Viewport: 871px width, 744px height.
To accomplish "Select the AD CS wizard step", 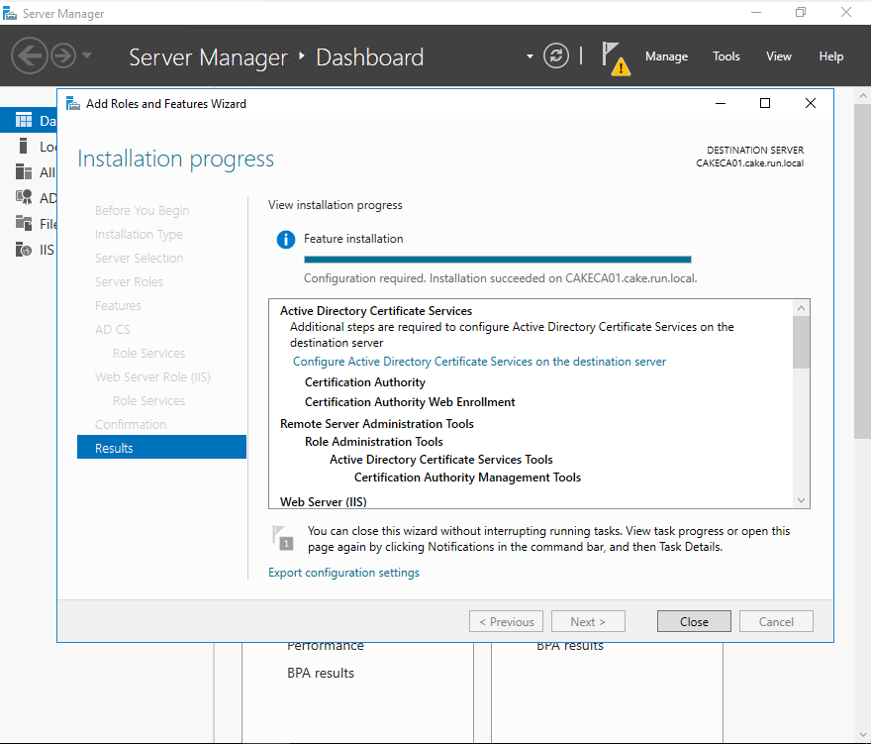I will pyautogui.click(x=112, y=330).
